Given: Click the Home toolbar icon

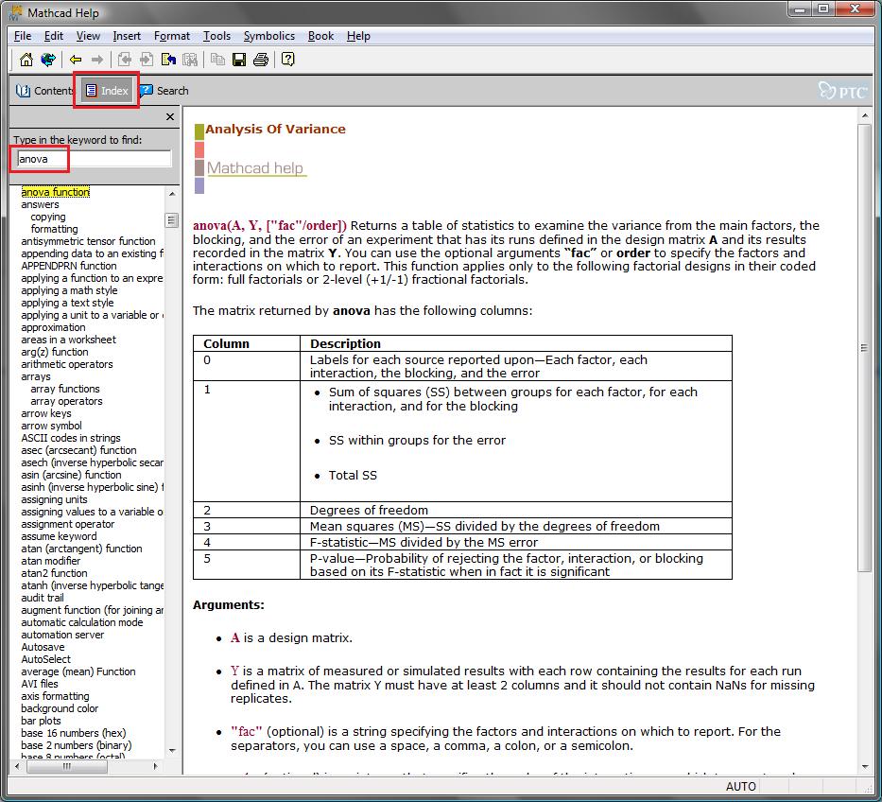Looking at the screenshot, I should 26,60.
